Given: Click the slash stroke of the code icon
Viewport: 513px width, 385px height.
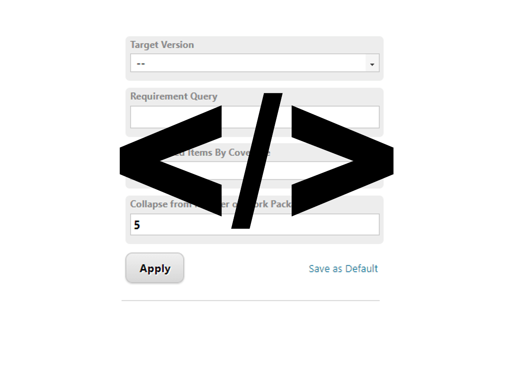Looking at the screenshot, I should 257,161.
